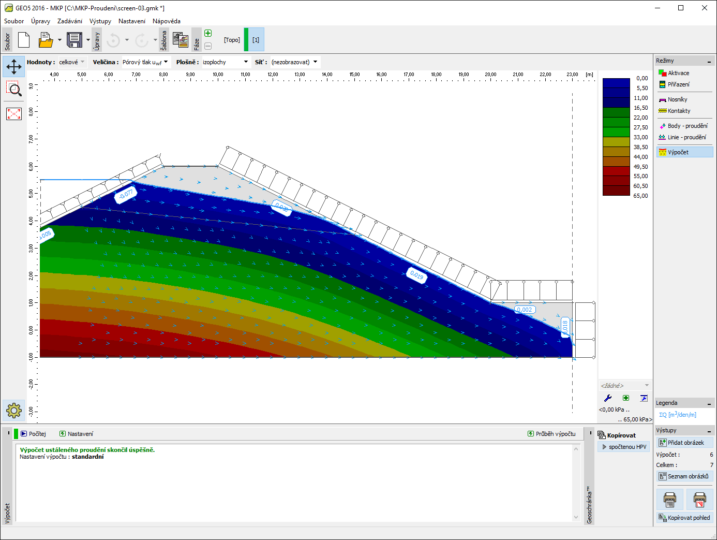The width and height of the screenshot is (717, 540).
Task: Click the Seznam obrázků button
Action: coord(685,476)
